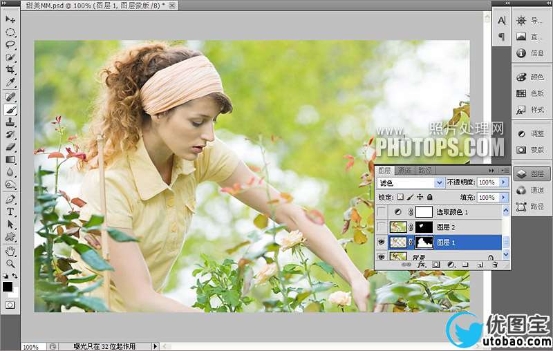Screen dimensions: 553x351
Task: Show the 选取颜色 1 layer
Action: (x=382, y=212)
